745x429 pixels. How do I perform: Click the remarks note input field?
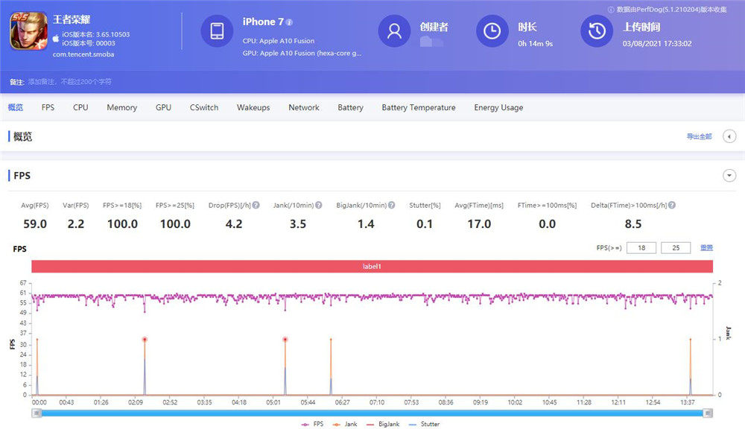[x=71, y=81]
